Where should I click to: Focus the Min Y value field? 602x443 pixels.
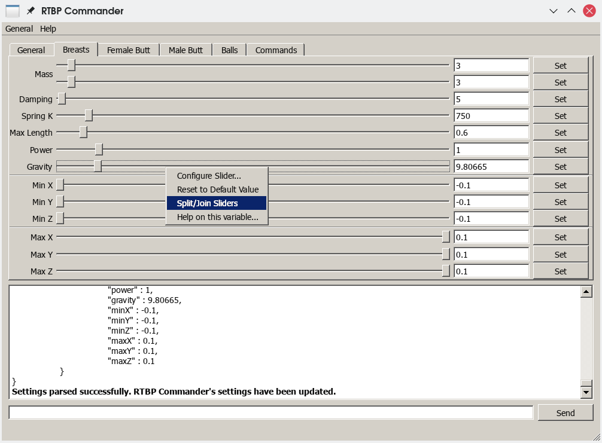point(491,202)
